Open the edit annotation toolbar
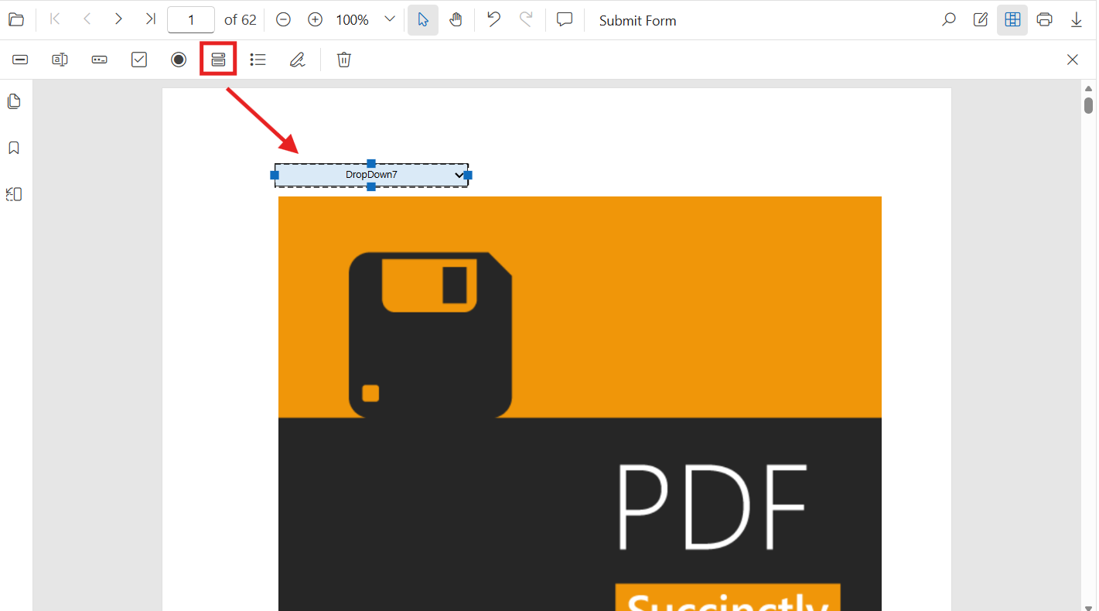This screenshot has height=611, width=1099. (981, 20)
